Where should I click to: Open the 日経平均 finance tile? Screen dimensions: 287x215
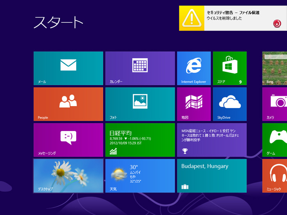pos(140,140)
